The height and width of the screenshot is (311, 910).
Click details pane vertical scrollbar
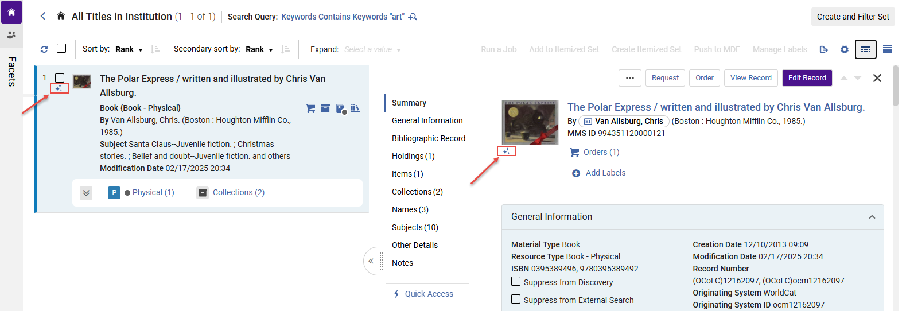tap(896, 86)
